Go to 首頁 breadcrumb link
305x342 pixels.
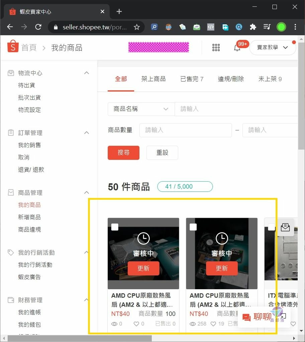(29, 47)
